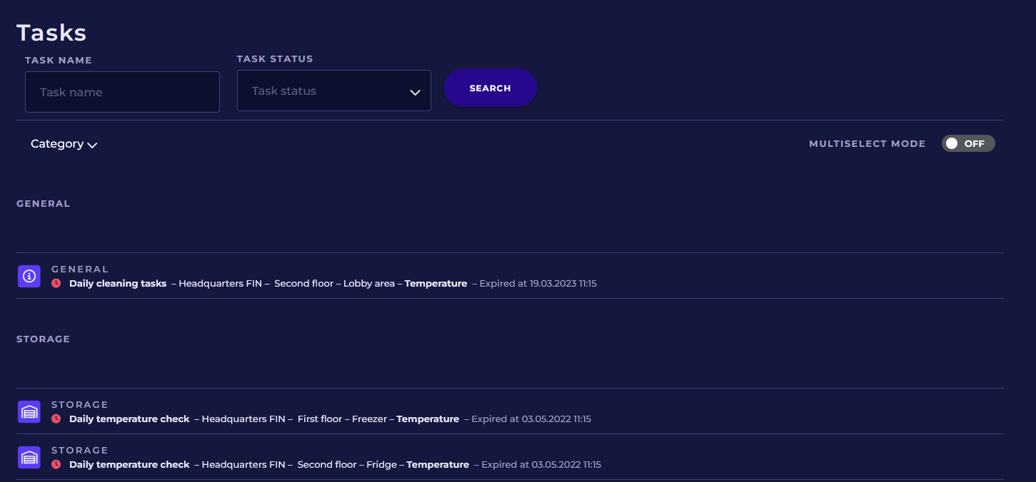Screen dimensions: 1036x482
Task: Click the General info icon for Daily cleaning tasks
Action: (x=29, y=276)
